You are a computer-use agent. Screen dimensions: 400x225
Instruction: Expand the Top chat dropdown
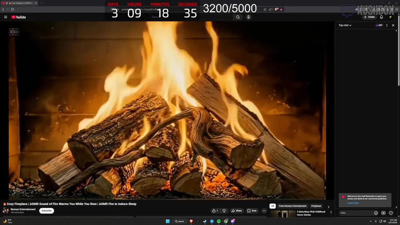pyautogui.click(x=345, y=25)
